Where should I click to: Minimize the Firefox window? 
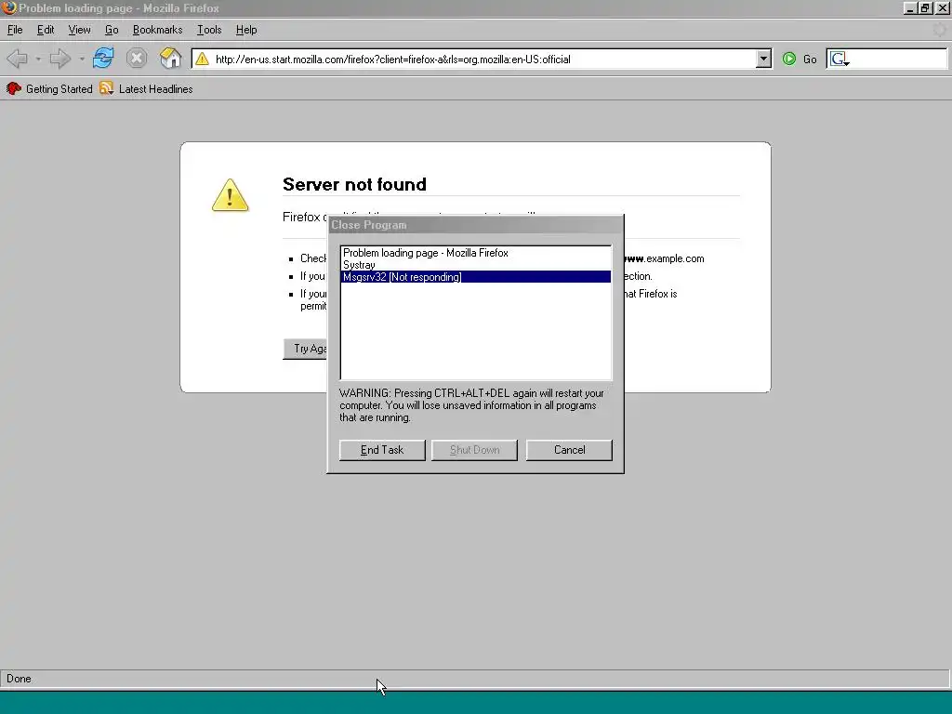[910, 7]
